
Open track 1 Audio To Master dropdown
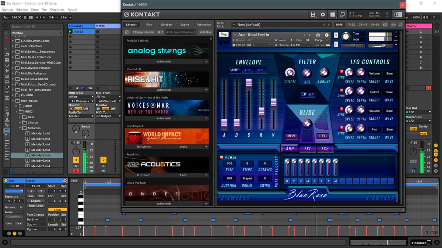point(81,116)
